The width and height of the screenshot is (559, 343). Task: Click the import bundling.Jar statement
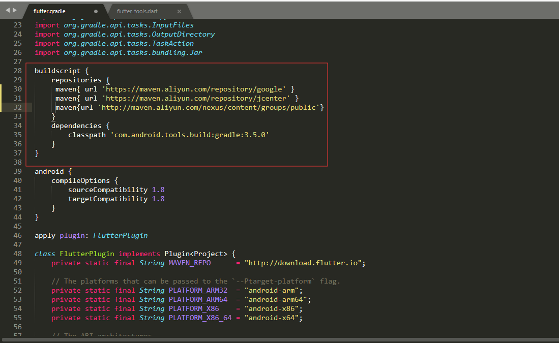coord(117,52)
